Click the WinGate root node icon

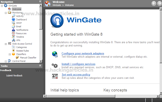6,6
